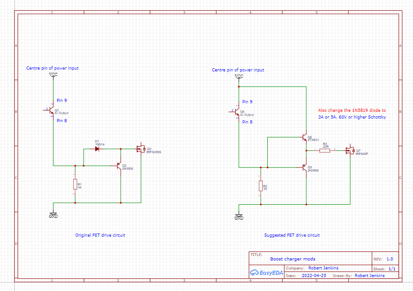The image size is (413, 291).
Task: Select the Q2 2N3906 transistor symbol
Action: pyautogui.click(x=118, y=166)
